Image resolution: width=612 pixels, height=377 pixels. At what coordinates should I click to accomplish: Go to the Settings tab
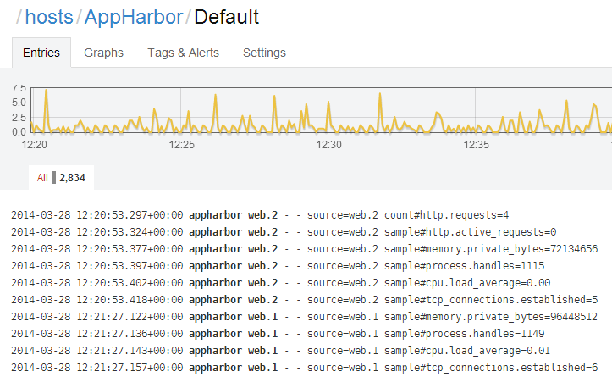click(264, 53)
